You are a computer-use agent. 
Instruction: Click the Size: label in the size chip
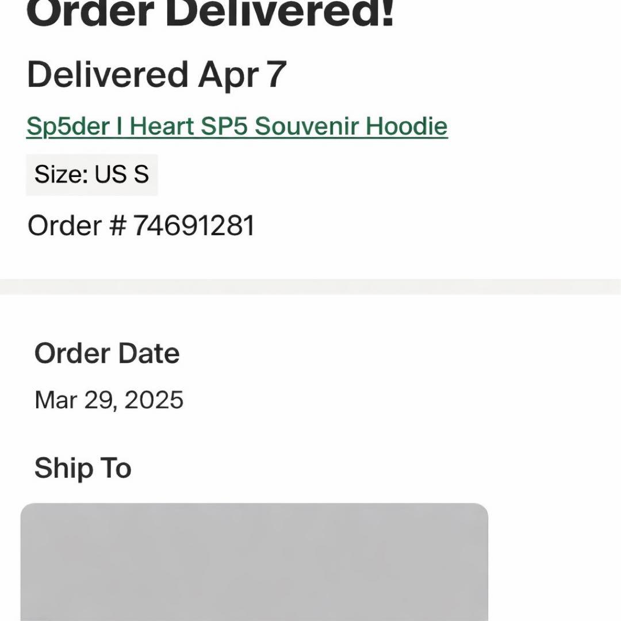point(61,174)
